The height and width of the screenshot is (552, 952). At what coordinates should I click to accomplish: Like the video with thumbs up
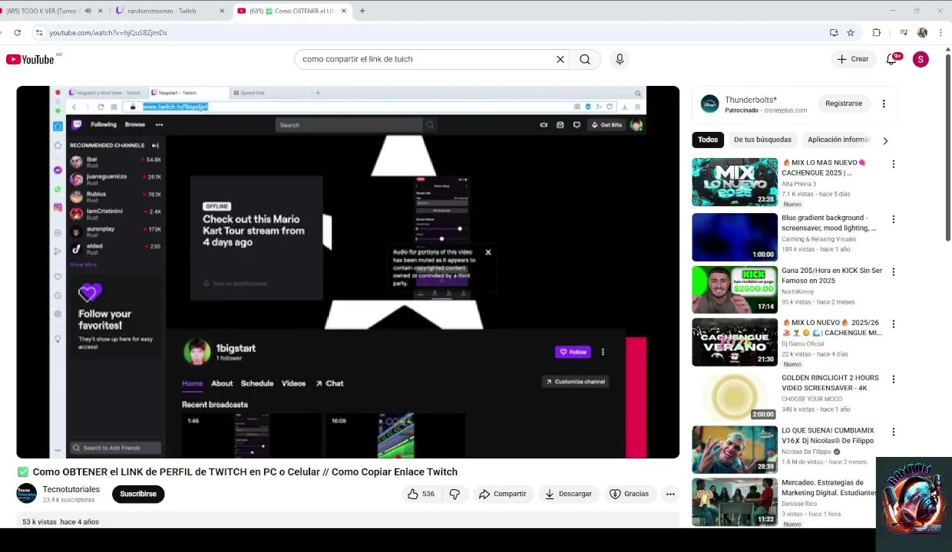[x=421, y=494]
